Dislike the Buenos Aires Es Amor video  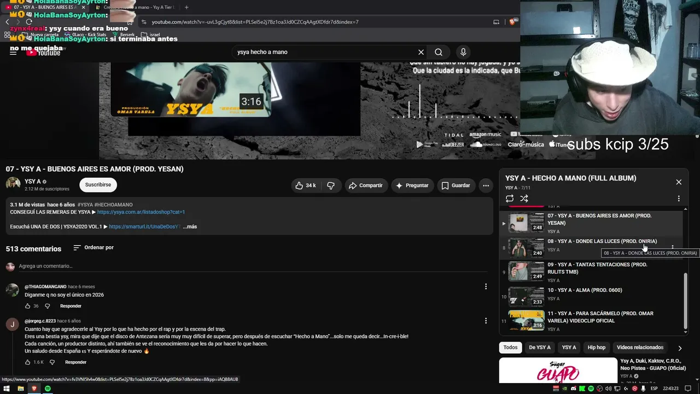(x=331, y=186)
